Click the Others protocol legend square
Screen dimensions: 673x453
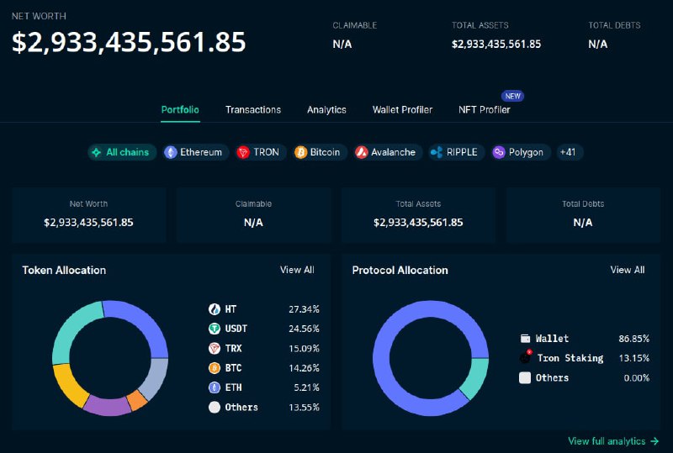point(525,378)
